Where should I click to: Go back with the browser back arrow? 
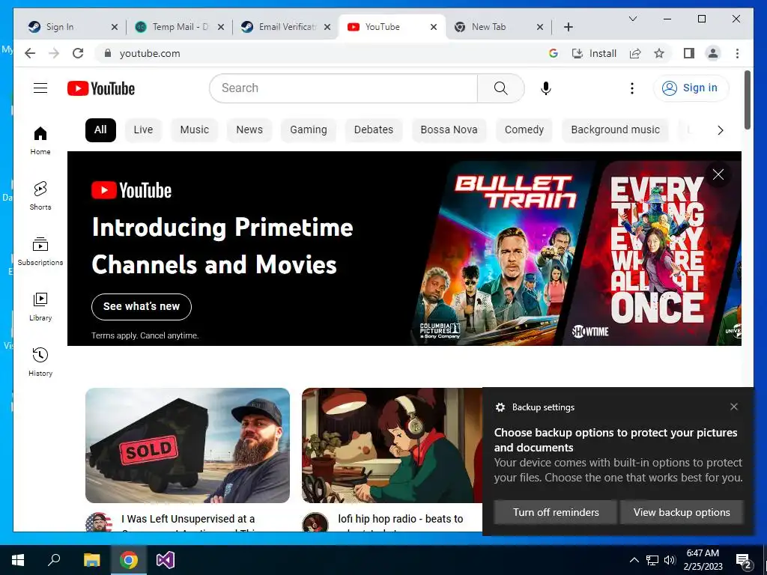click(x=30, y=53)
